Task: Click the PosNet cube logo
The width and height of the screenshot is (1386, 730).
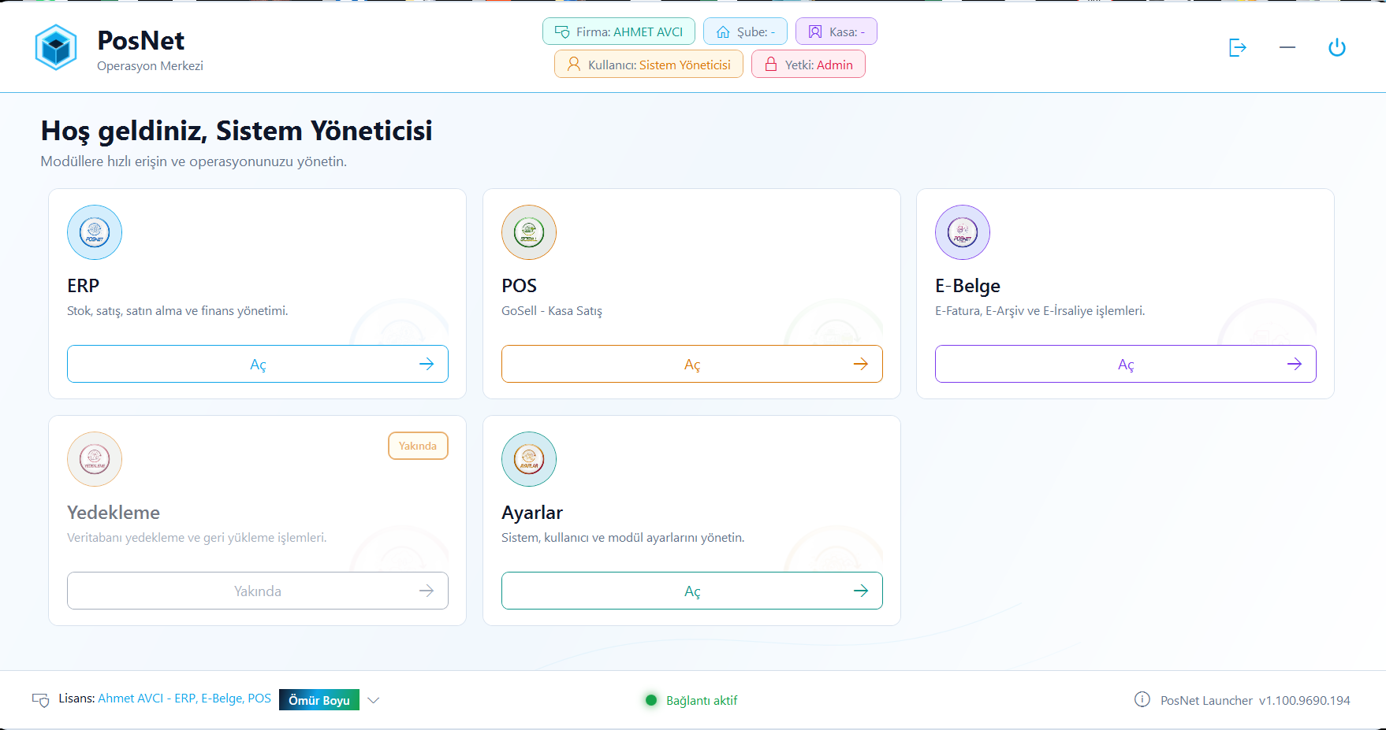Action: click(x=56, y=47)
